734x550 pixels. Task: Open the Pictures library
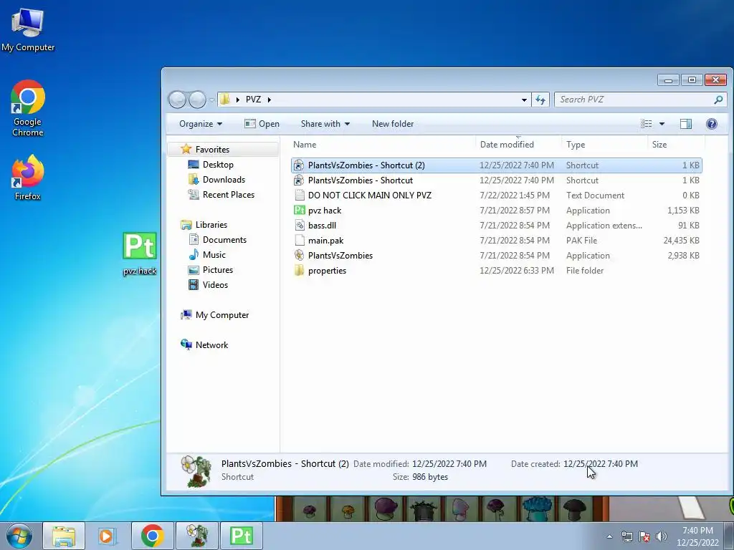tap(218, 270)
